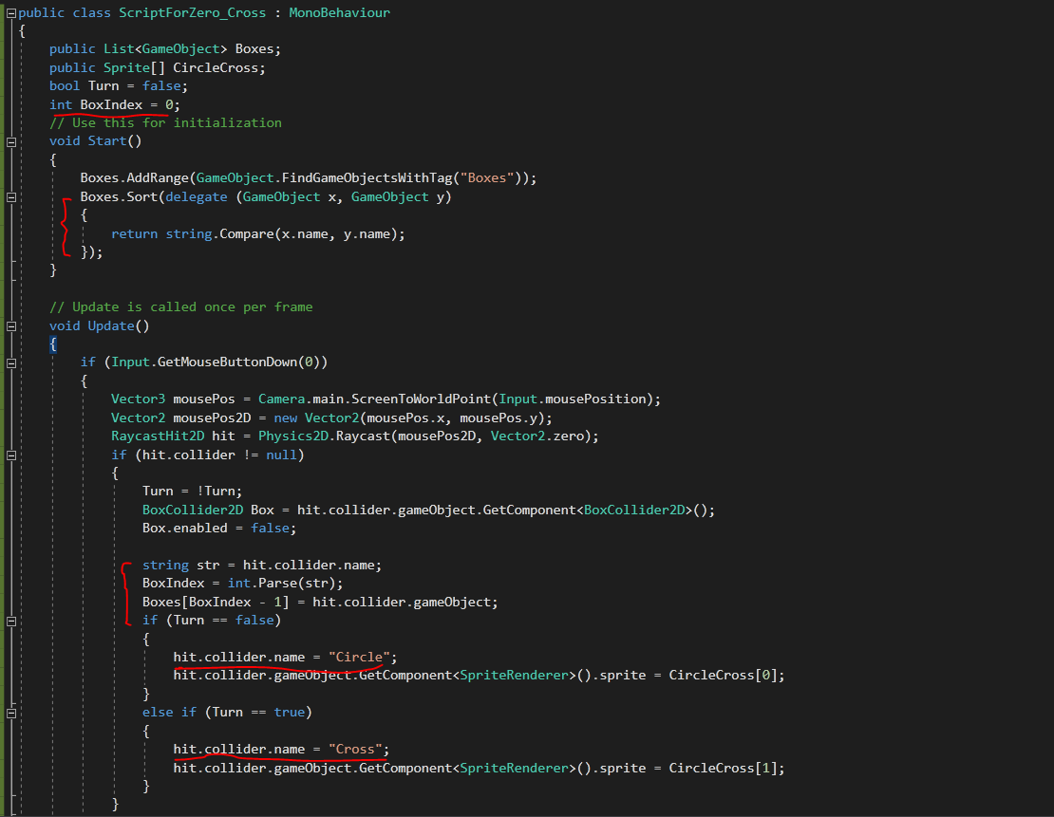Viewport: 1054px width, 817px height.
Task: Click FindGameObjectsWithTag in the Start method
Action: click(367, 178)
